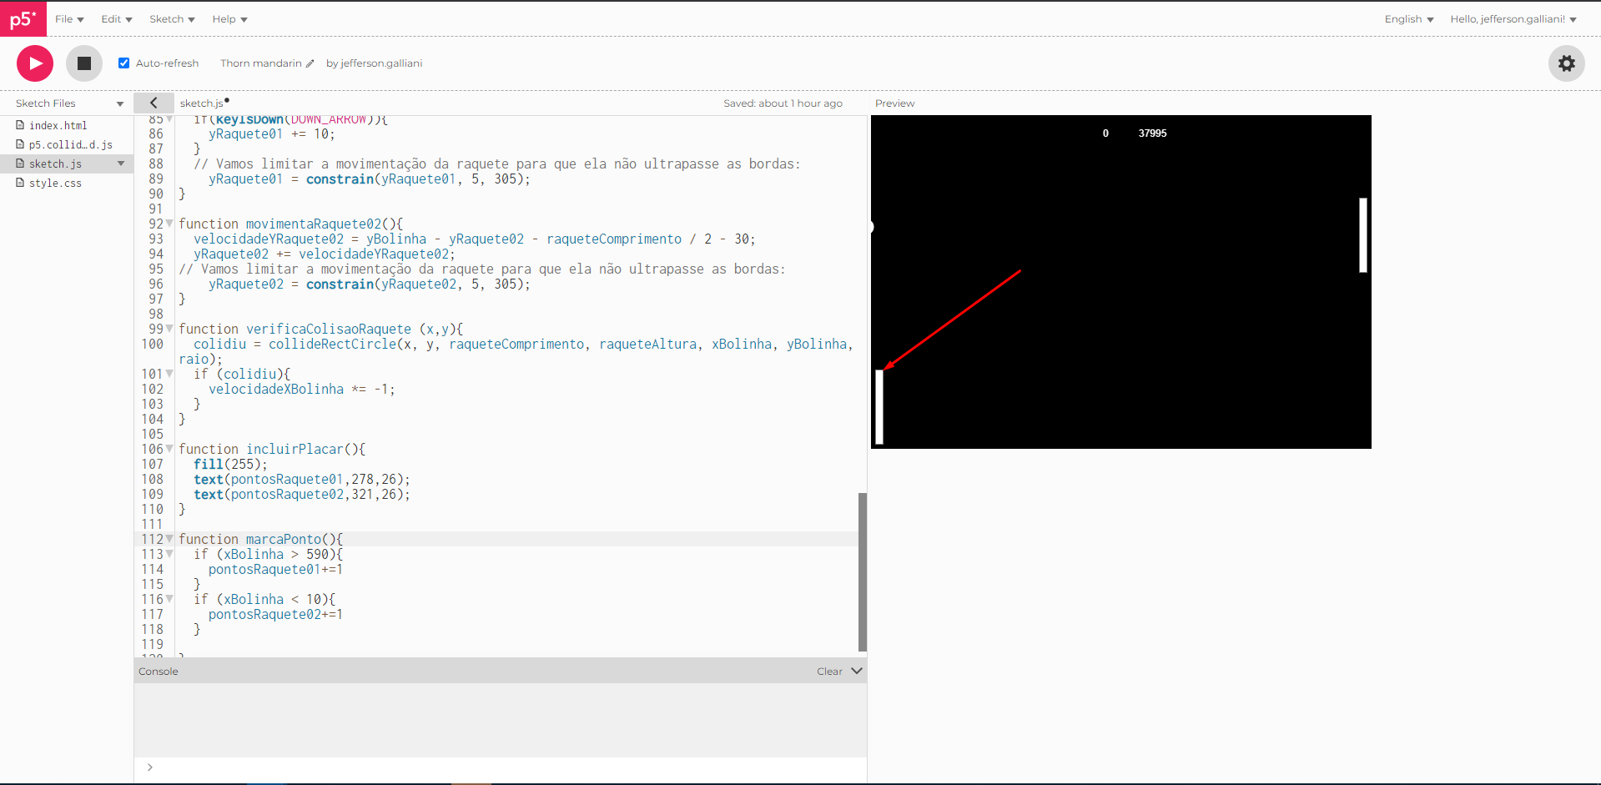Clear the console output
The width and height of the screenshot is (1601, 785).
[829, 672]
